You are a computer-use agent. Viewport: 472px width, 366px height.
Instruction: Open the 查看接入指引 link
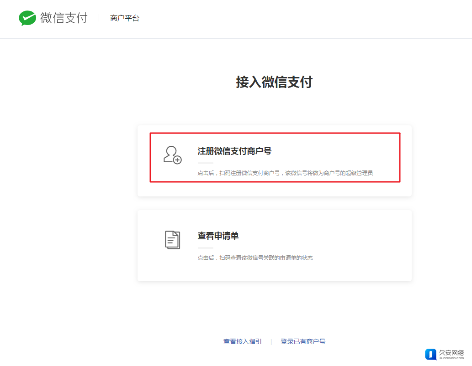click(x=242, y=341)
